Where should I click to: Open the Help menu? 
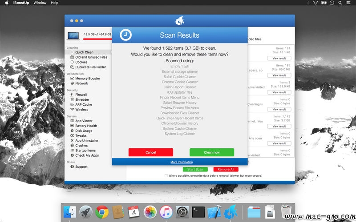tap(54, 3)
